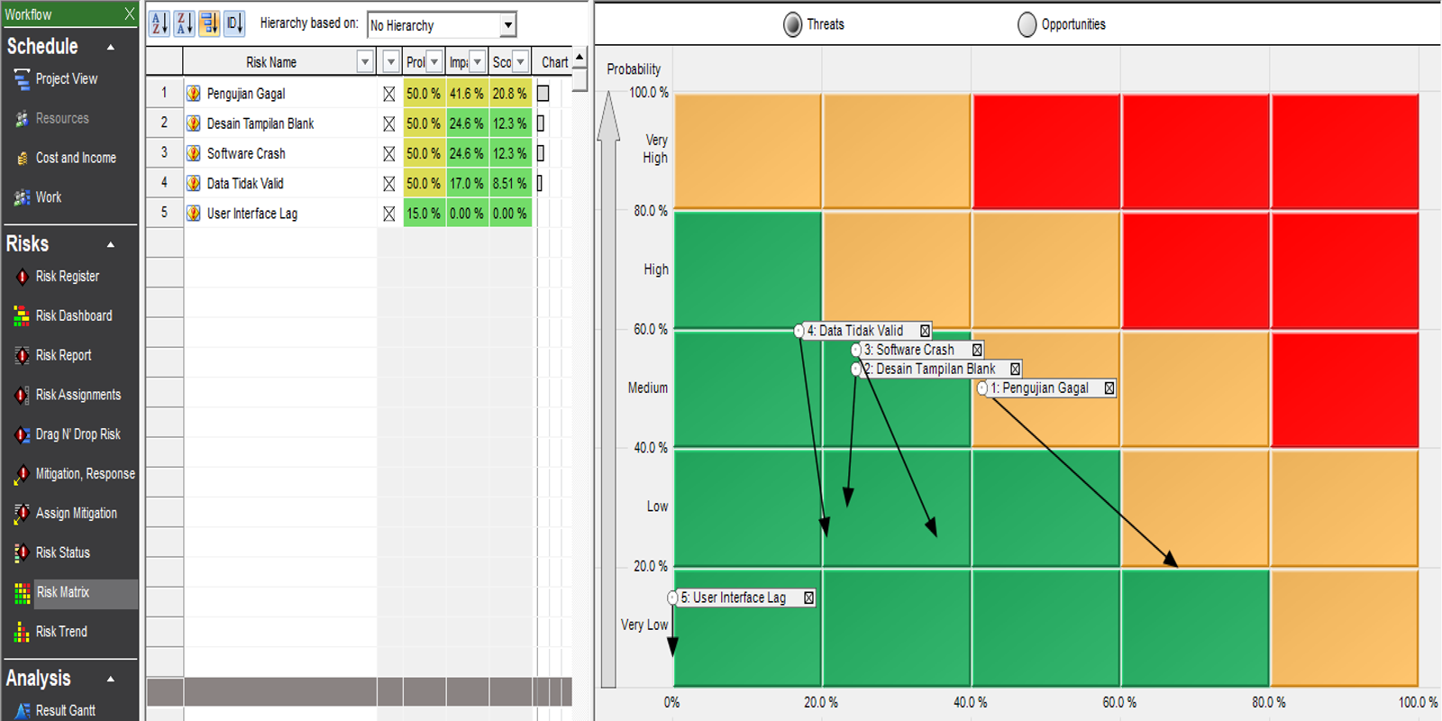Viewport: 1442px width, 721px height.
Task: Select the Threats radio button
Action: 793,25
